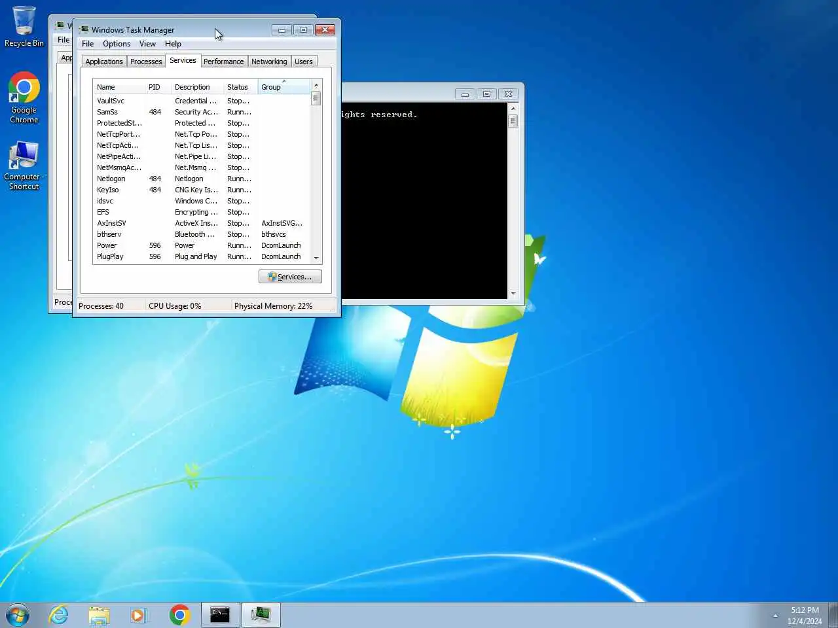Image resolution: width=838 pixels, height=628 pixels.
Task: Select the ProtectedSt... service row
Action: pyautogui.click(x=202, y=123)
